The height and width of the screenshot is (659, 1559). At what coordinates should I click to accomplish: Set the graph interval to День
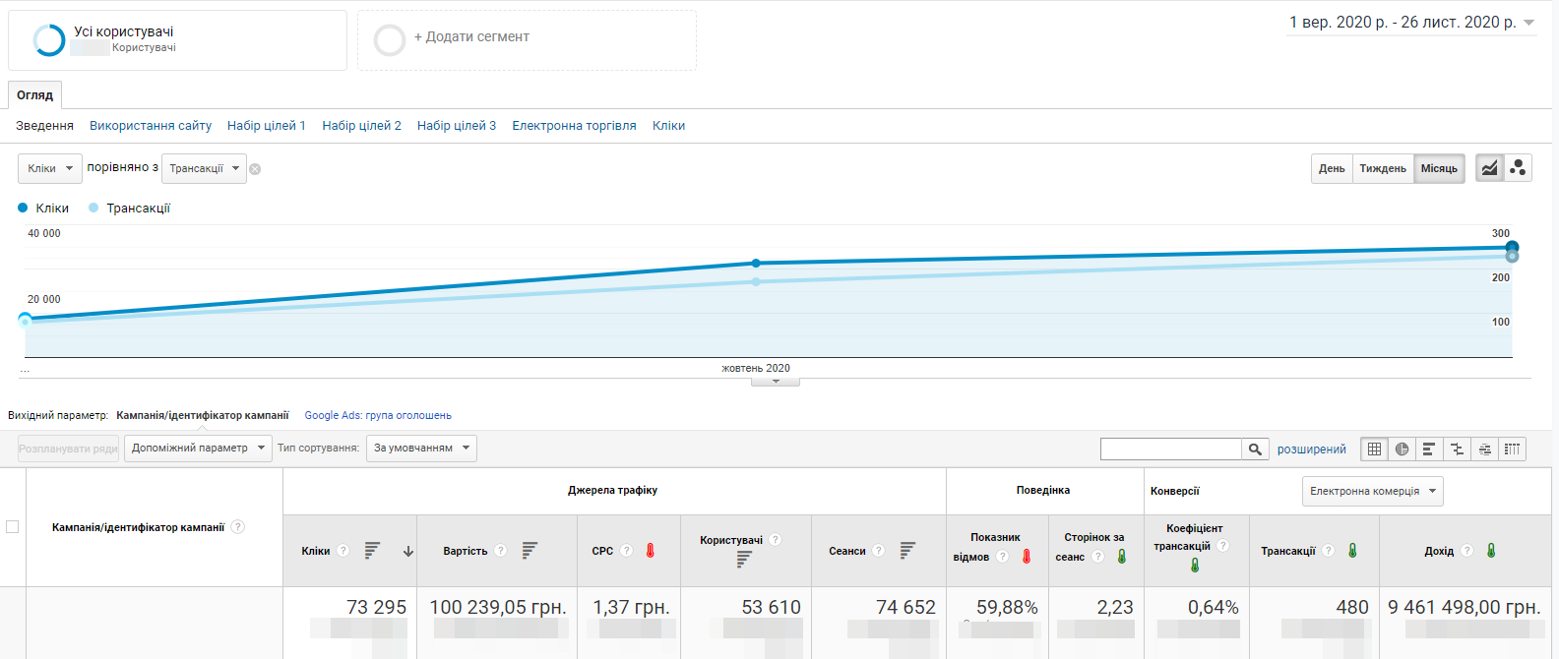pyautogui.click(x=1332, y=168)
